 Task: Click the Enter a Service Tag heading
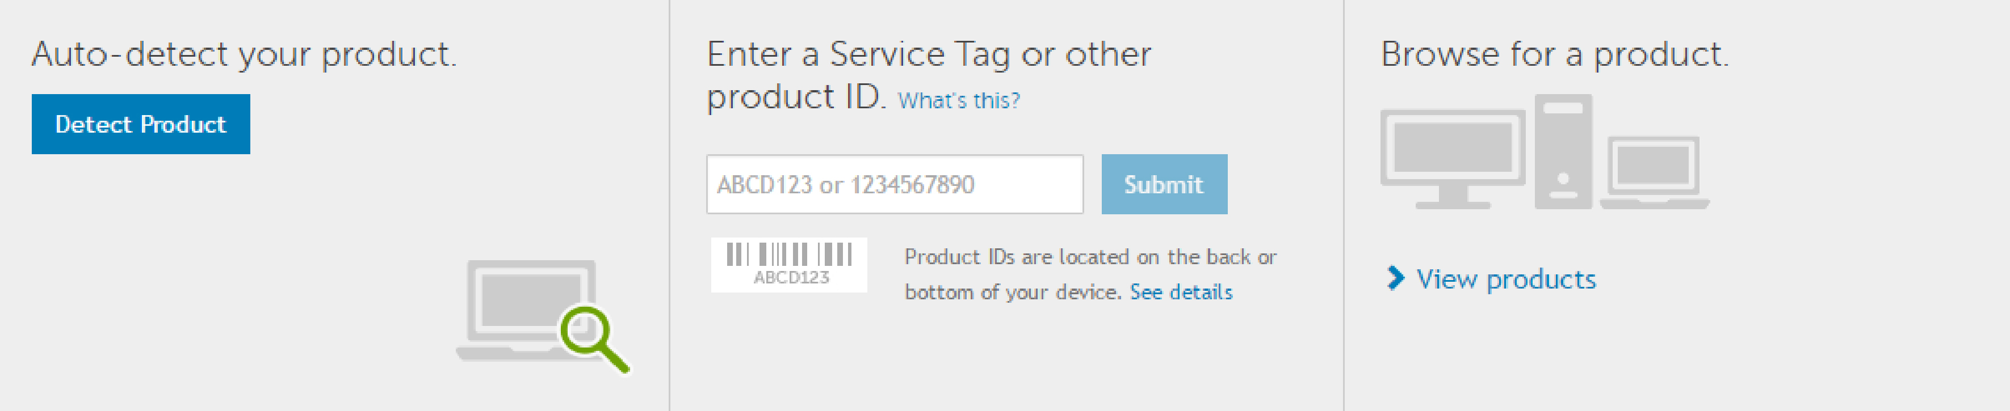929,75
